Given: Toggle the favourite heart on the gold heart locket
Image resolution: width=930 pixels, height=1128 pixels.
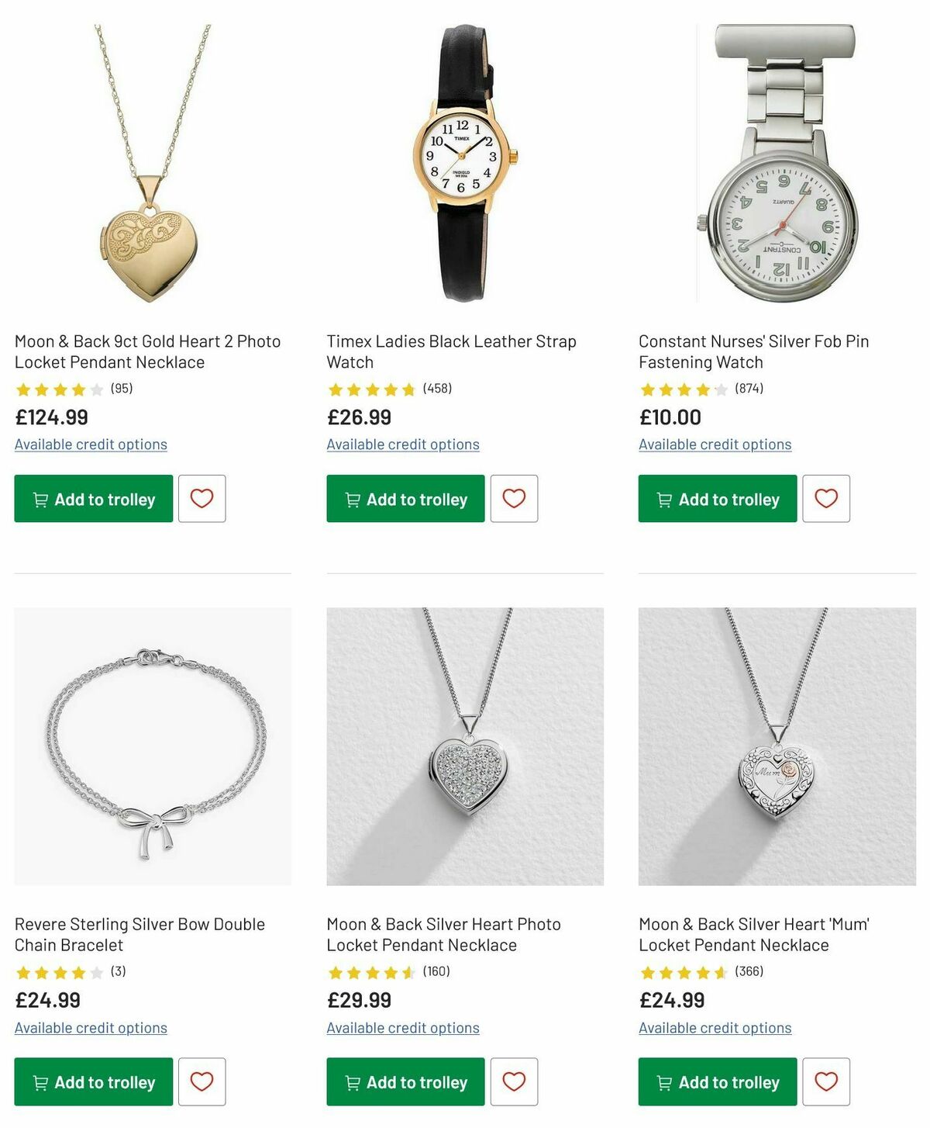Looking at the screenshot, I should pos(202,498).
